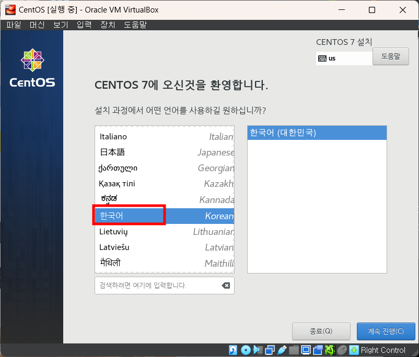The height and width of the screenshot is (357, 419).
Task: Click the 종료(Q) quit button
Action: [321, 331]
